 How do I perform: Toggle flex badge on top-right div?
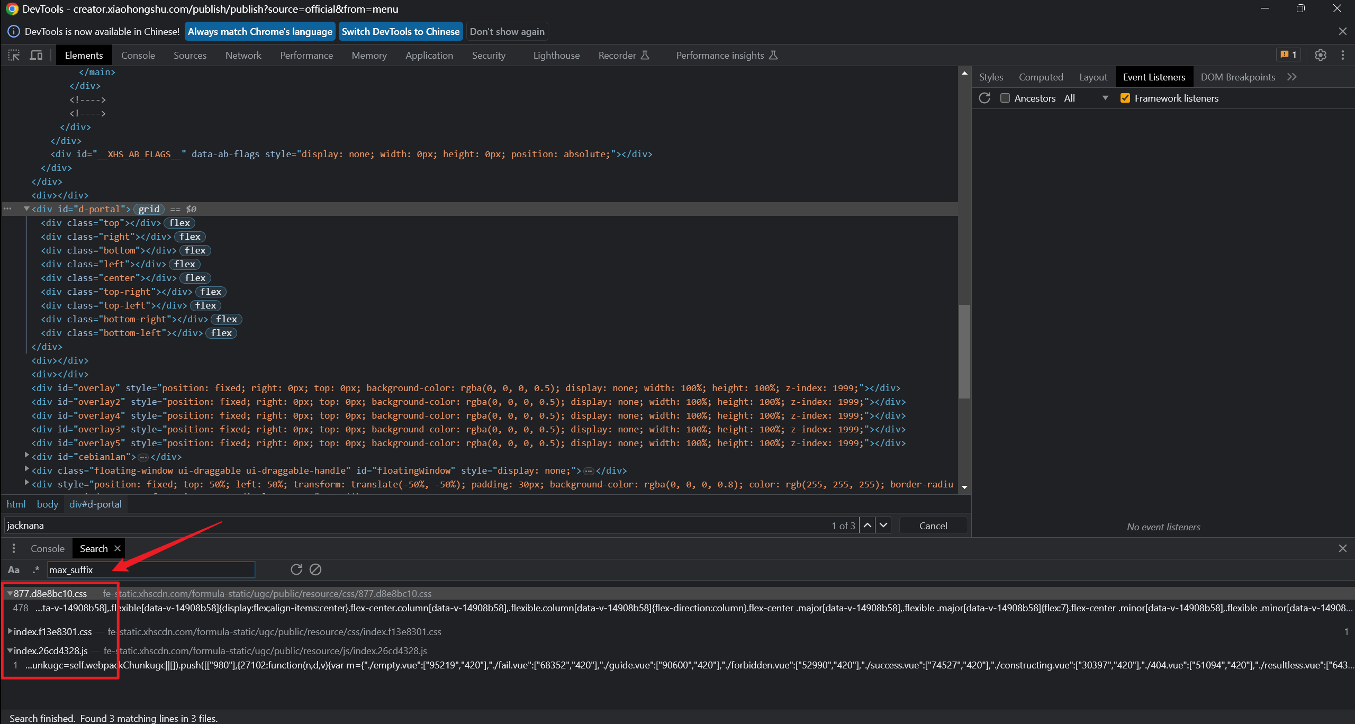coord(211,292)
